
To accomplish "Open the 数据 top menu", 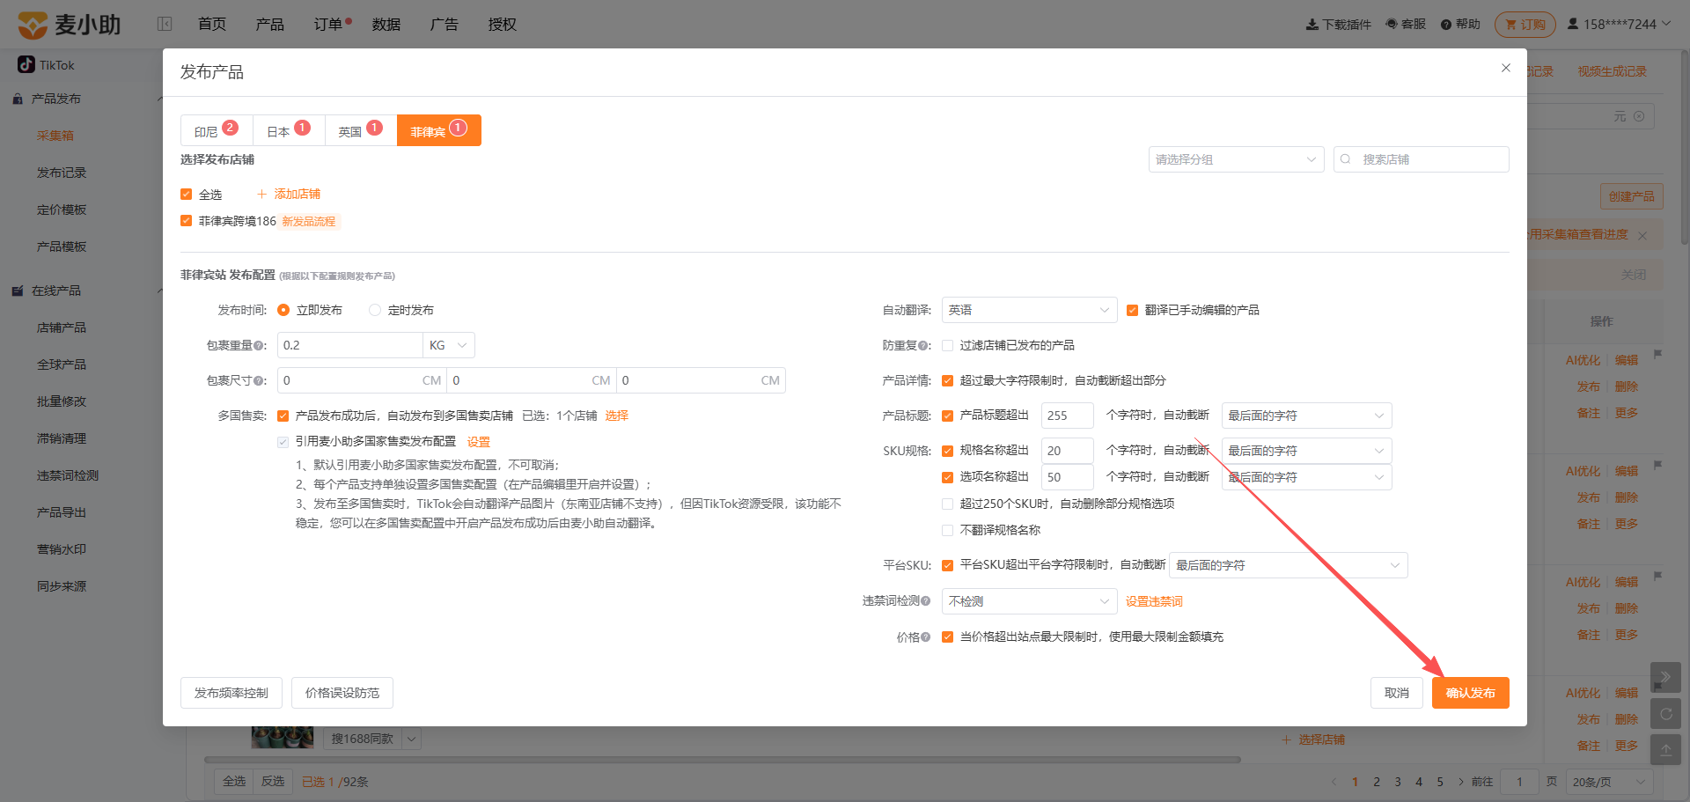I will point(386,25).
